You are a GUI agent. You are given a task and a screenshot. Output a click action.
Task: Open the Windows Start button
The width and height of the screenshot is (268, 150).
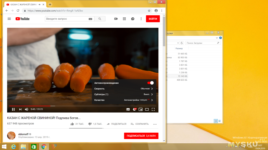pos(4,147)
